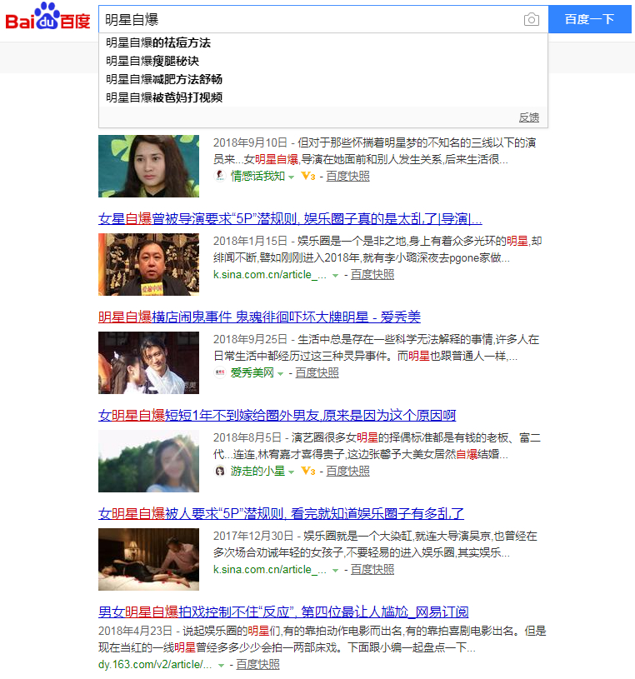
Task: Open 百度快照 of 2017年12月30日 result
Action: click(372, 569)
